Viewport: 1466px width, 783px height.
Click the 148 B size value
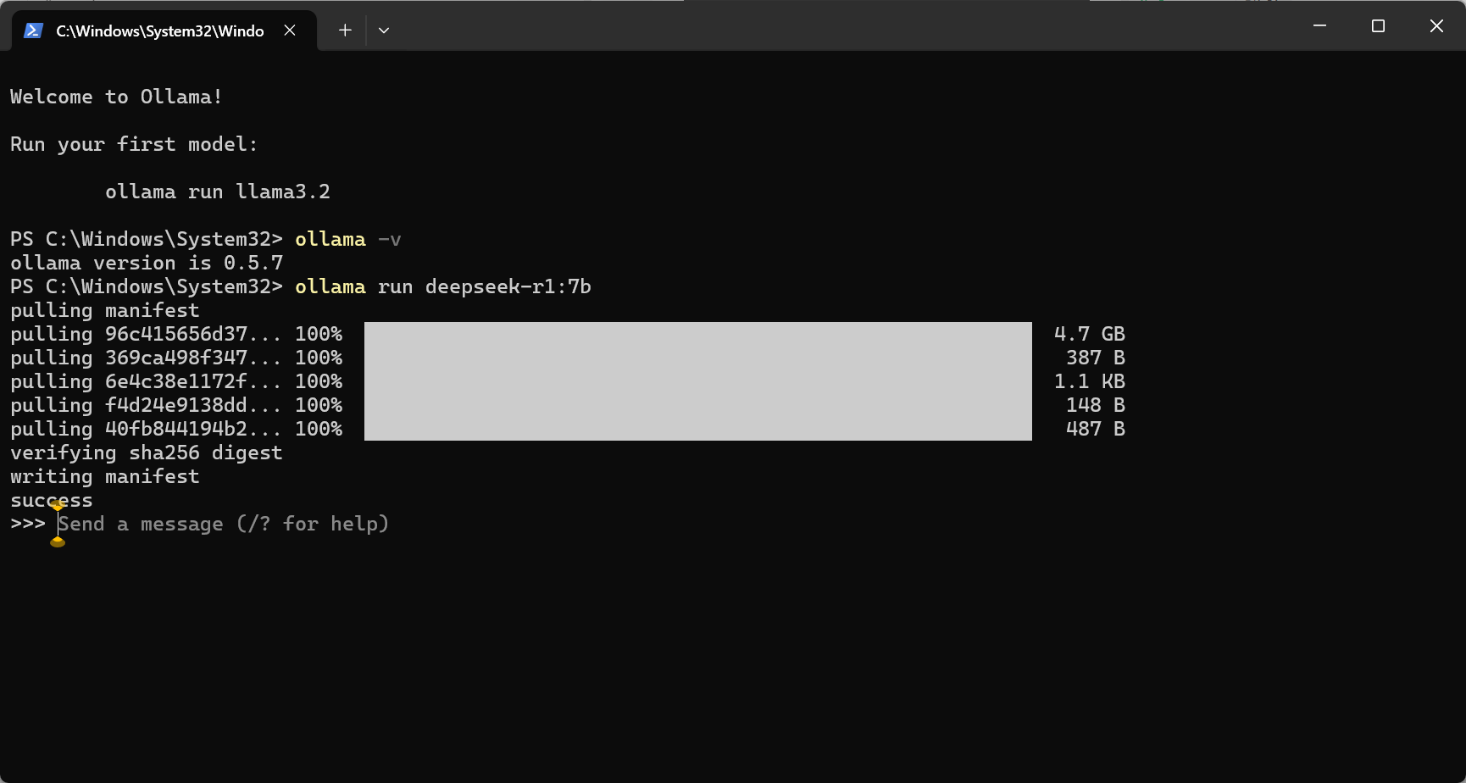click(x=1096, y=405)
